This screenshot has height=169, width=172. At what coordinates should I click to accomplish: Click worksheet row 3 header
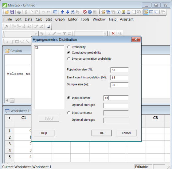(x=10, y=144)
